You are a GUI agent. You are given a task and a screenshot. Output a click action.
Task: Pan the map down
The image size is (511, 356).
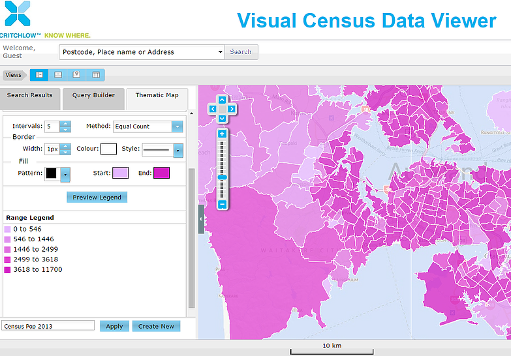coord(223,118)
